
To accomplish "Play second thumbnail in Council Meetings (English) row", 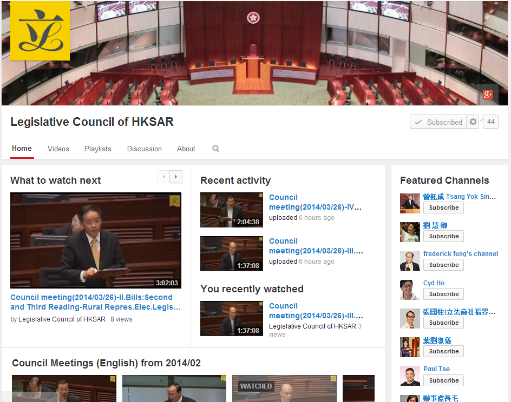I will [x=174, y=388].
